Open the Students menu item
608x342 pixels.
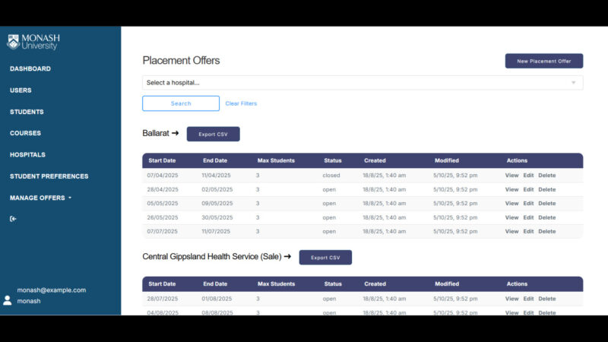27,112
